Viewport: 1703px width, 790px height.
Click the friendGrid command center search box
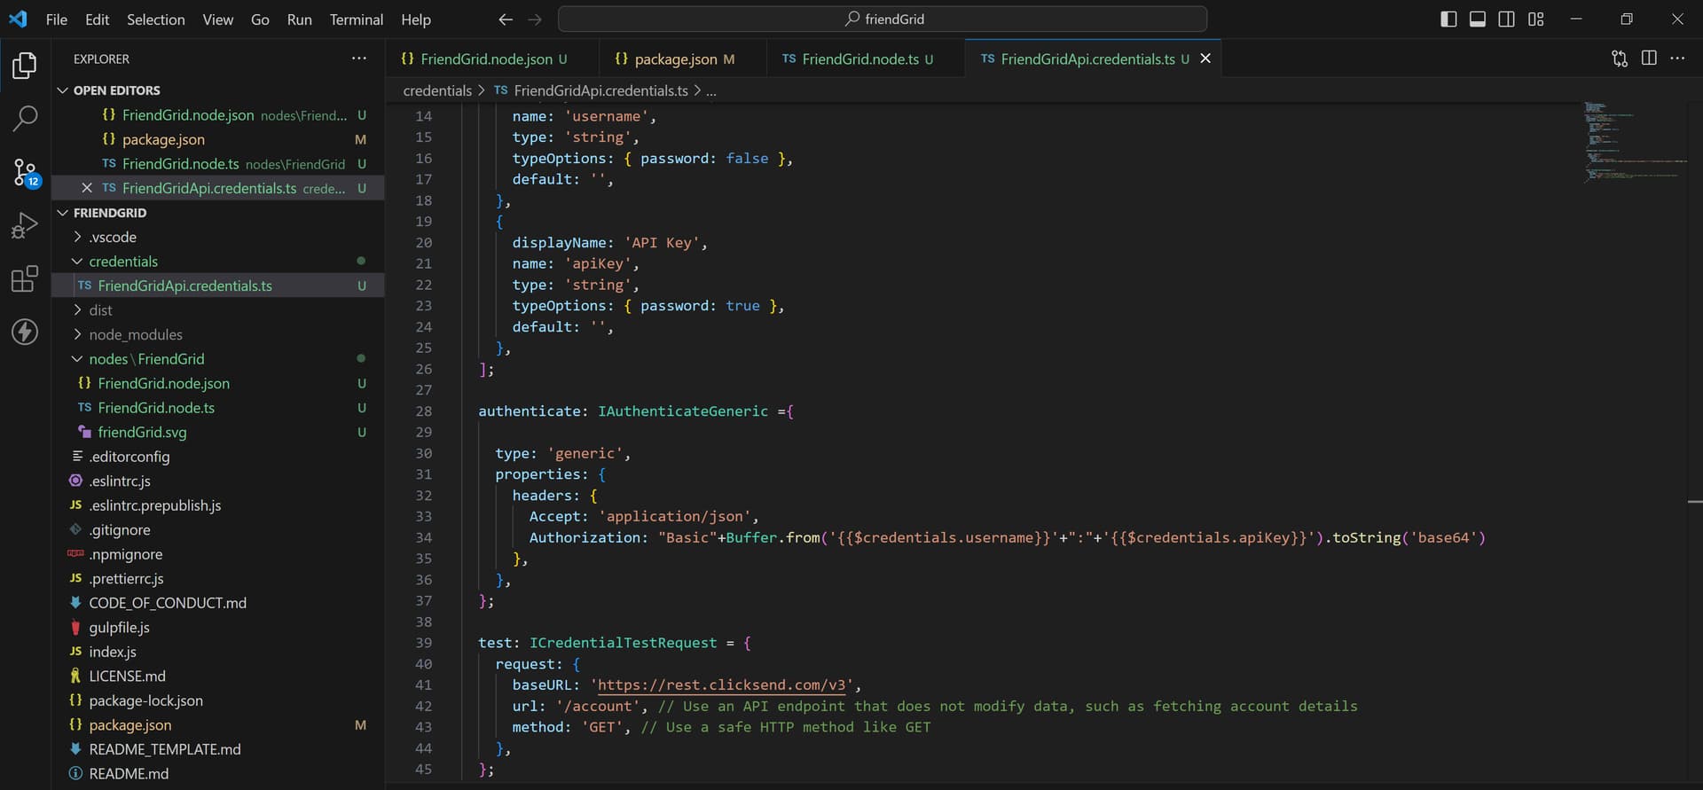point(883,20)
